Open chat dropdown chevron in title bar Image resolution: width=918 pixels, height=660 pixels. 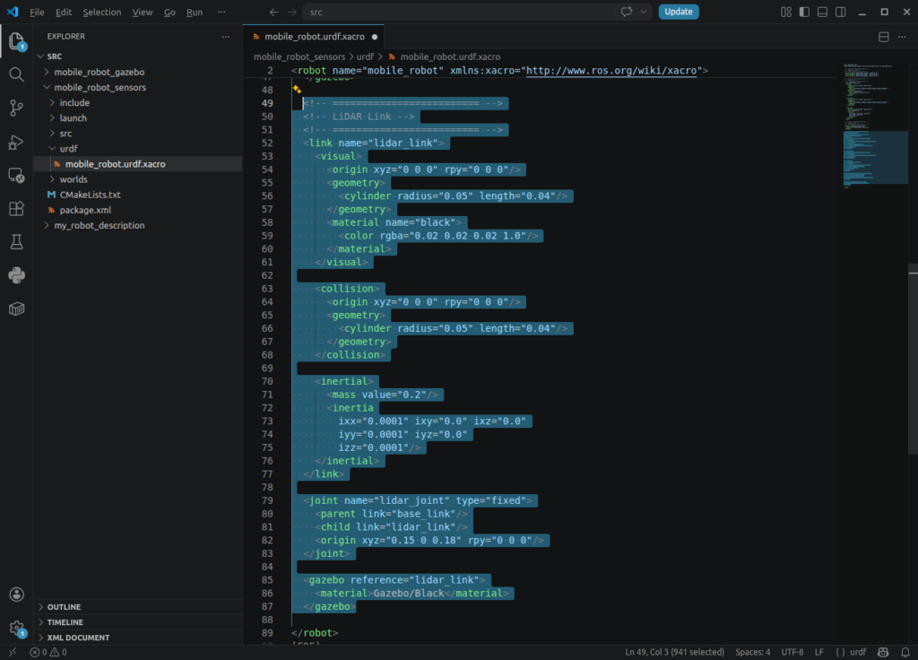644,12
